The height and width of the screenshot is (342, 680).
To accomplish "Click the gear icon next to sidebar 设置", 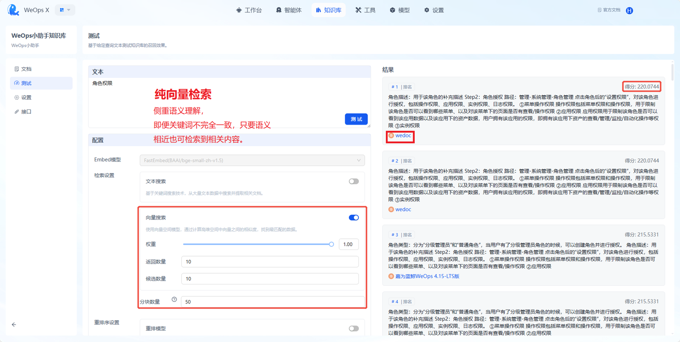I will click(x=17, y=97).
